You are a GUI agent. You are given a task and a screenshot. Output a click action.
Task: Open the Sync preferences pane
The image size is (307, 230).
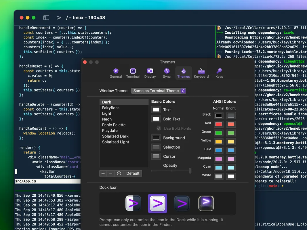point(167,73)
